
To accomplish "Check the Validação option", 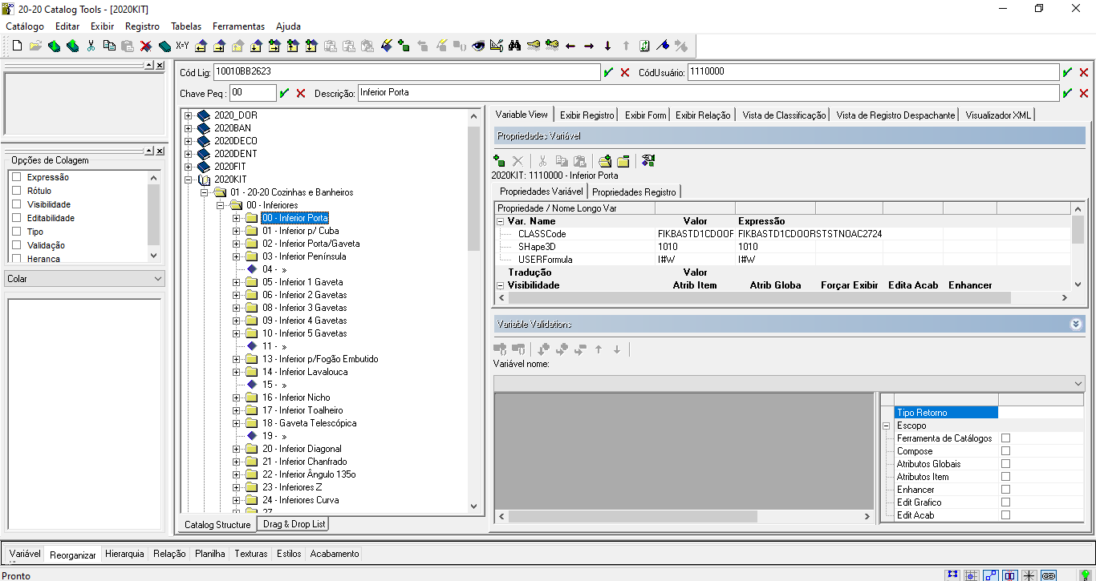I will click(16, 245).
